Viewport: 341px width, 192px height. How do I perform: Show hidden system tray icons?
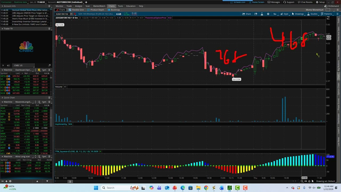coord(287,188)
